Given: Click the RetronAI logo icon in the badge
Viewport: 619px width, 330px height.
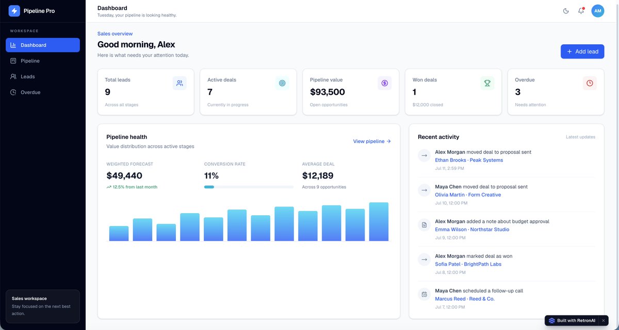Looking at the screenshot, I should point(552,320).
